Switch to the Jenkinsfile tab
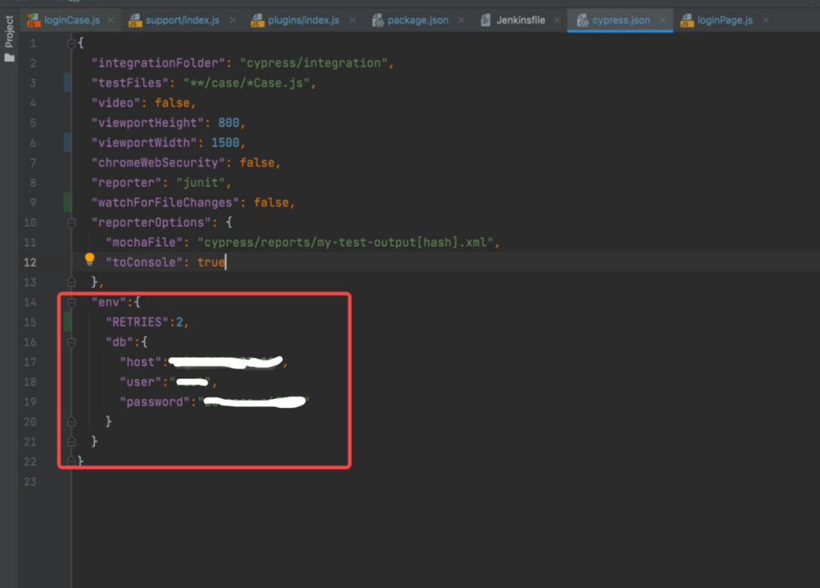 [520, 21]
